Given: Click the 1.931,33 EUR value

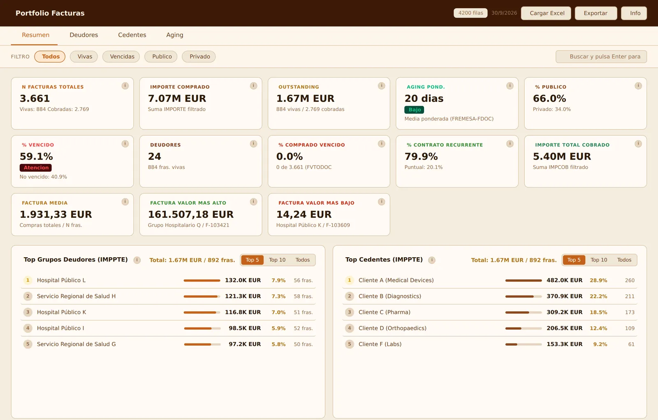Looking at the screenshot, I should (56, 215).
